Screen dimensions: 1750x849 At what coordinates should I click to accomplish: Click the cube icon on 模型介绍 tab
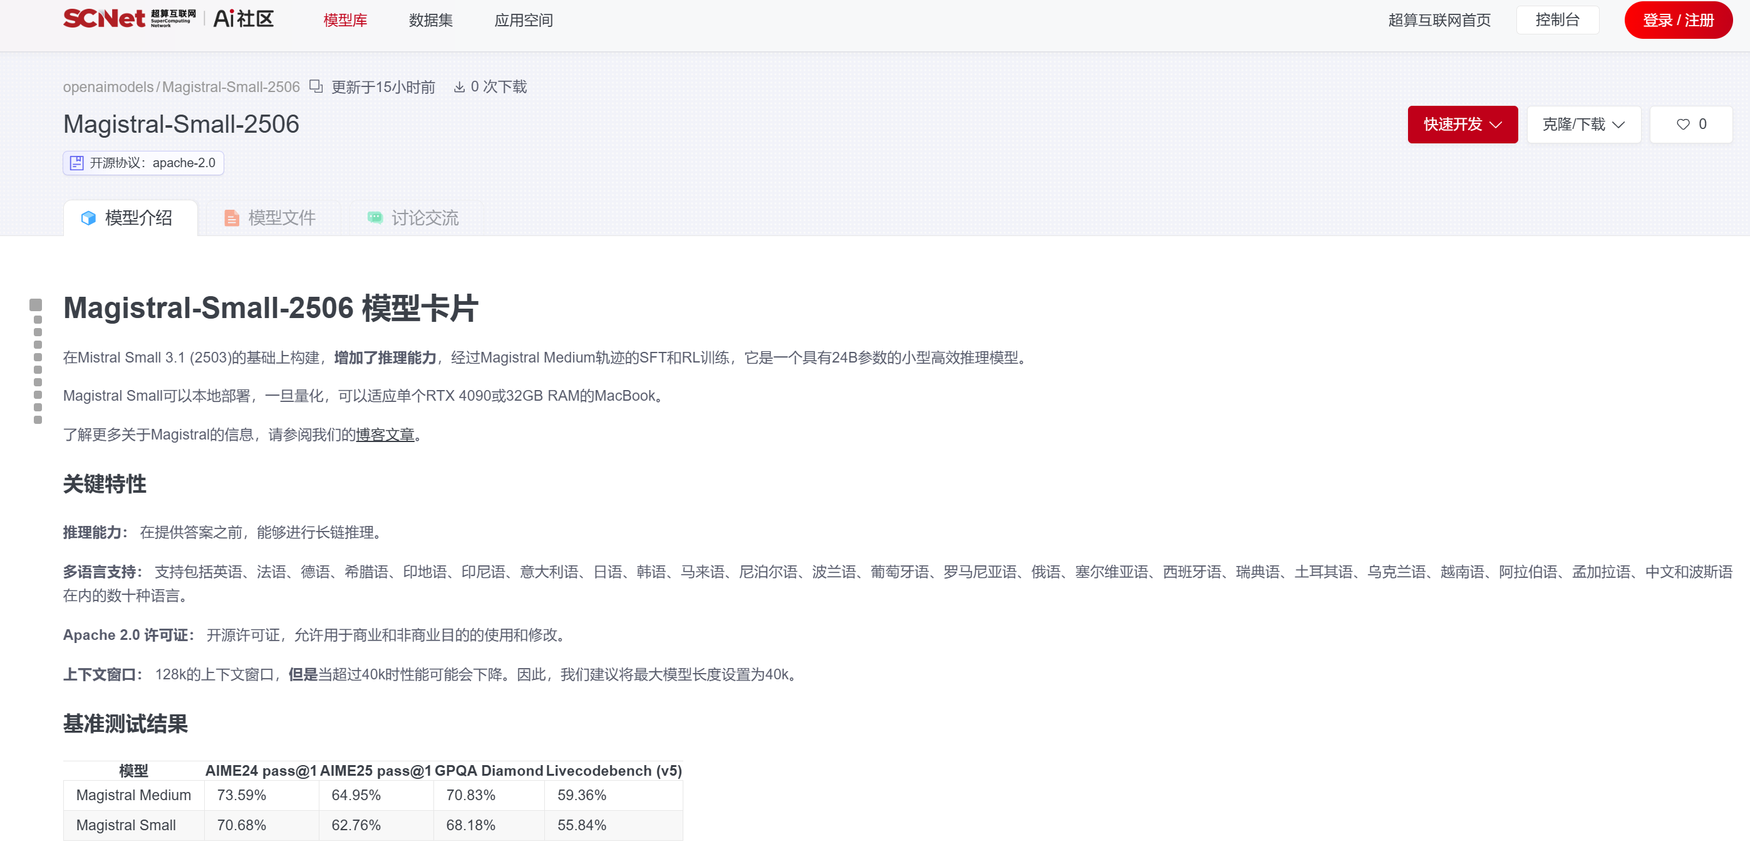click(88, 218)
